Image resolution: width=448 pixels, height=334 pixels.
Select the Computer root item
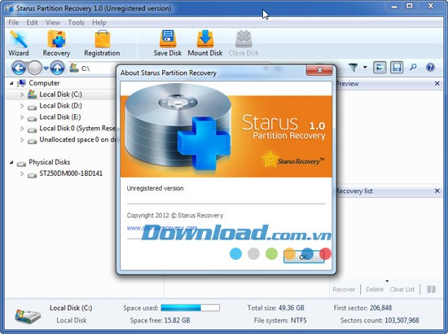(x=44, y=83)
